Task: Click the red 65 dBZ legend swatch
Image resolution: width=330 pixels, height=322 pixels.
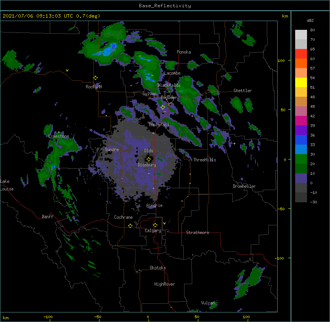Action: tap(301, 54)
